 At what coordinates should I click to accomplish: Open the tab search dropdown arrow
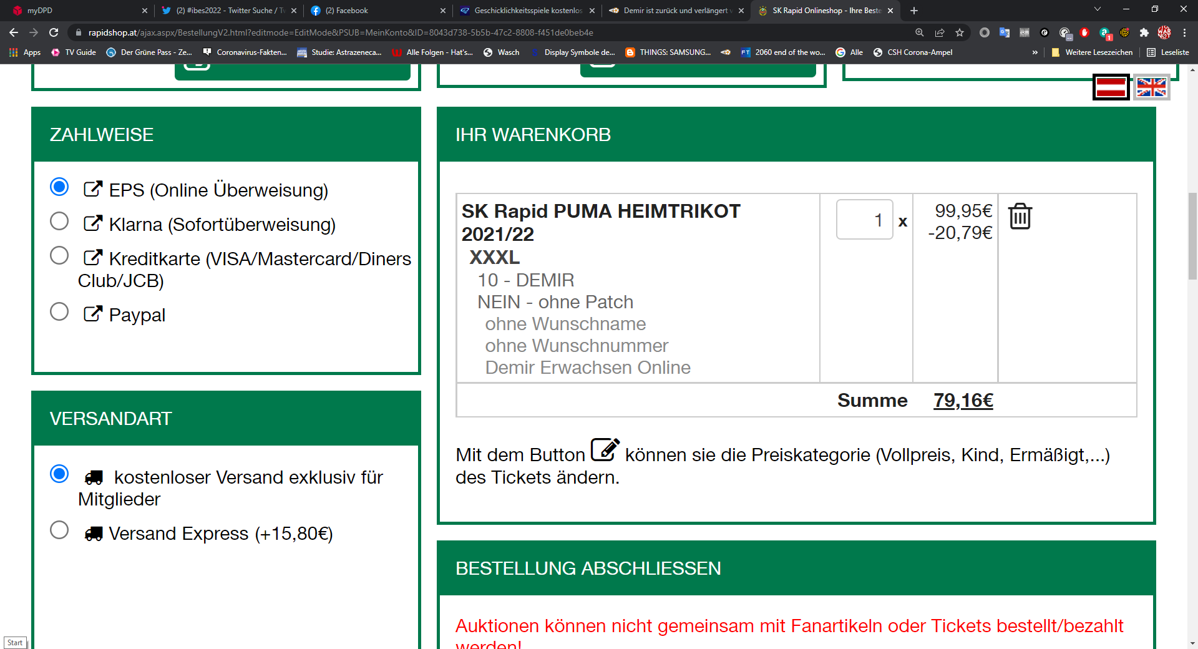[x=1098, y=9]
